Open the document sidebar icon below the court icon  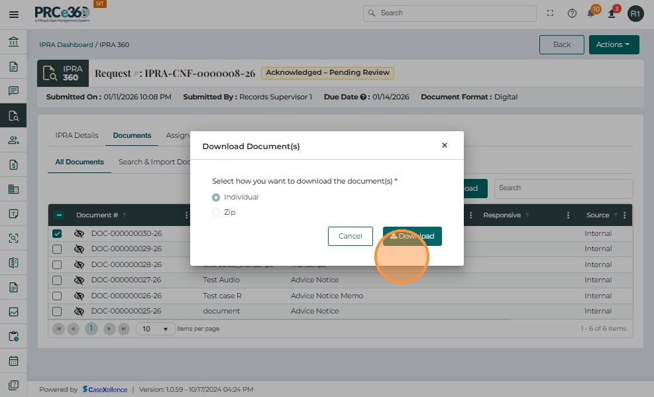(13, 66)
